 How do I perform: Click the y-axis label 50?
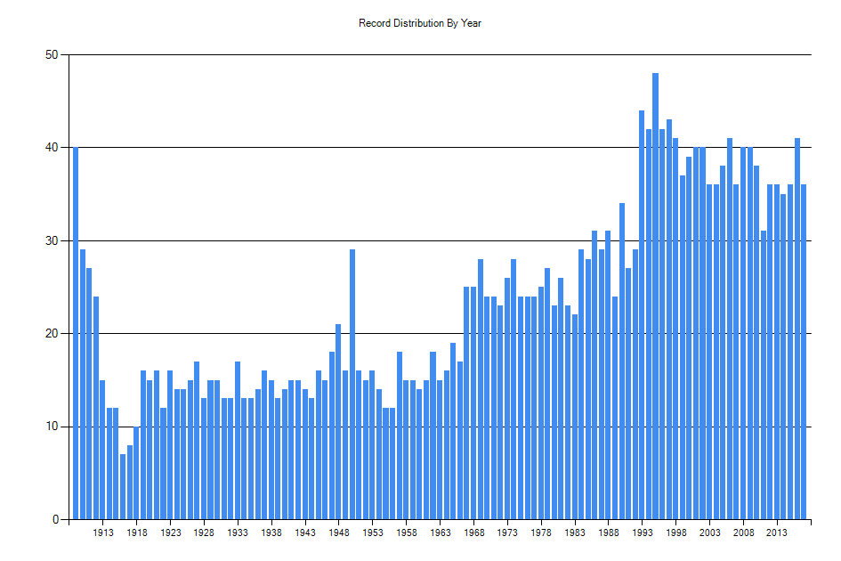pyautogui.click(x=52, y=54)
